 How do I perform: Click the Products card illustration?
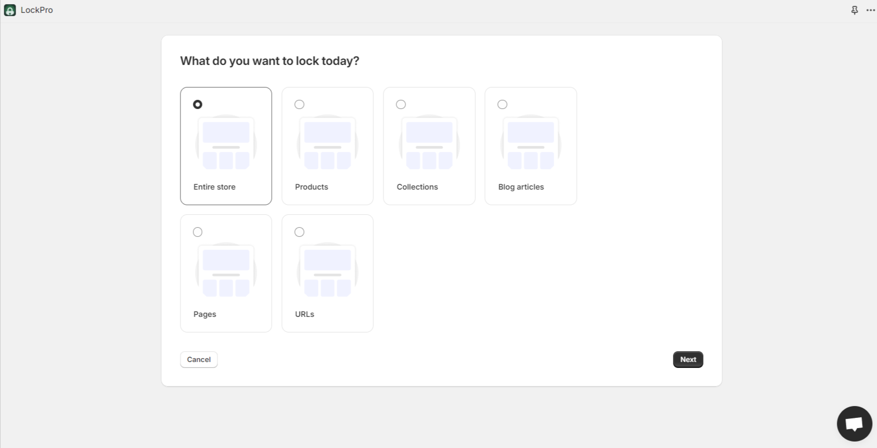pyautogui.click(x=327, y=143)
